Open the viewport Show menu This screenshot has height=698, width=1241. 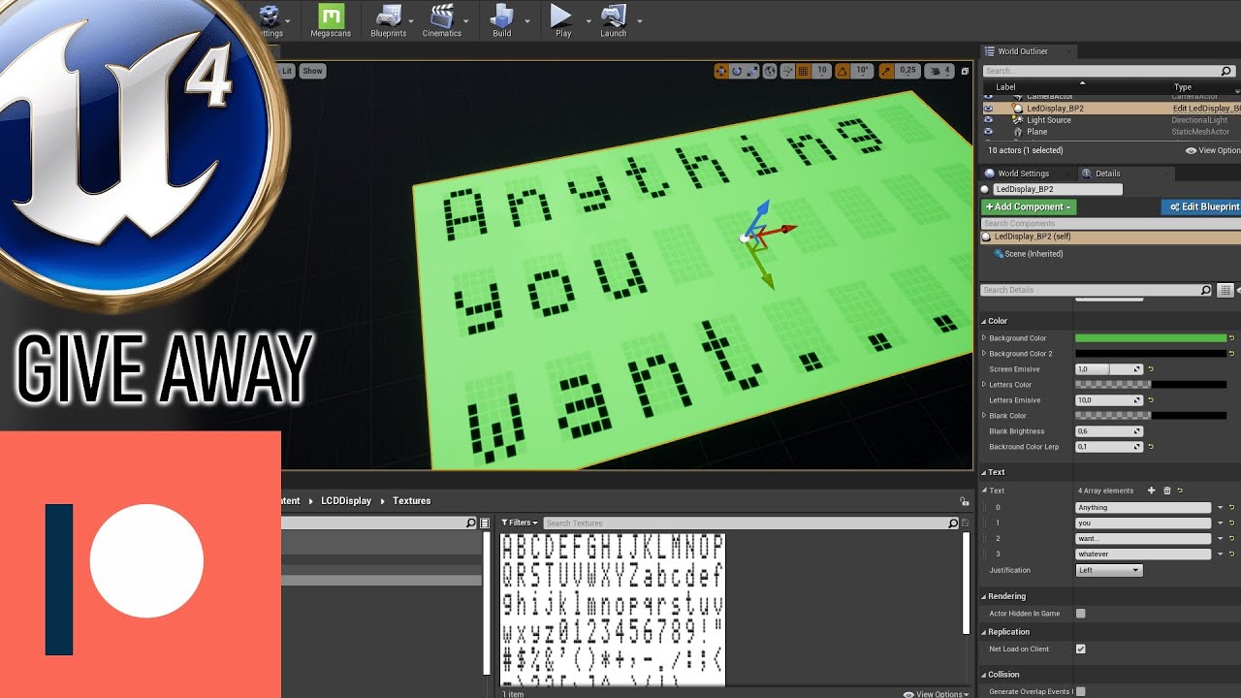click(x=312, y=71)
